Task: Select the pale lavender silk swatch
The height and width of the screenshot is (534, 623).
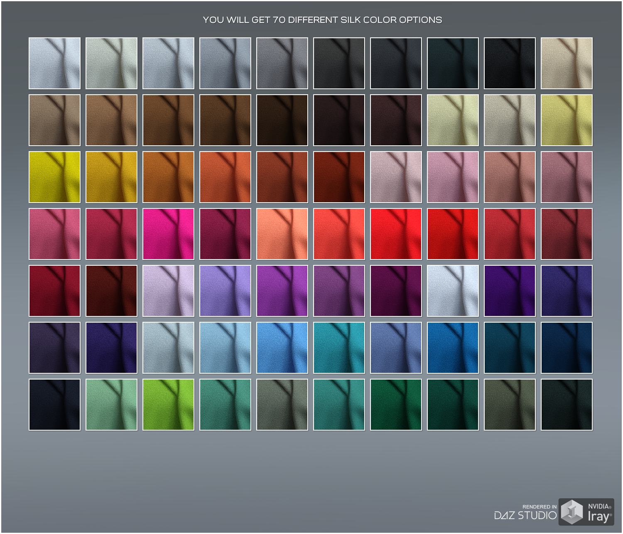Action: (168, 291)
